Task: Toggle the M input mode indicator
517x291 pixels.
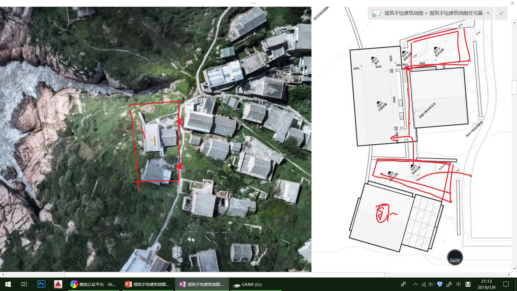Action: click(x=468, y=284)
